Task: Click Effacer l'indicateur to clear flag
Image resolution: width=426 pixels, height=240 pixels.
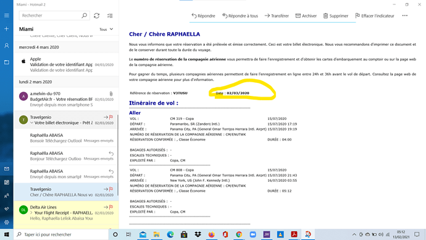Action: tap(375, 16)
